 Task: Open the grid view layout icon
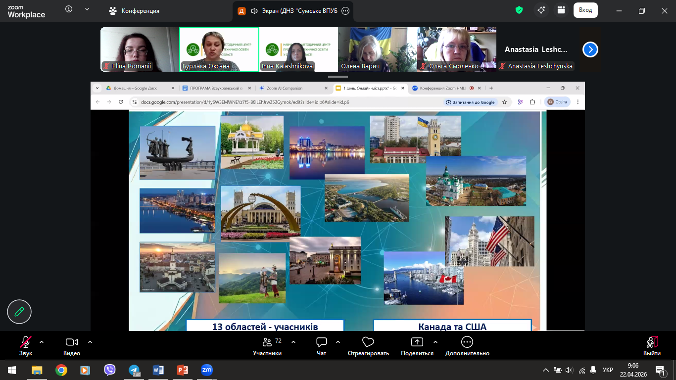[561, 10]
